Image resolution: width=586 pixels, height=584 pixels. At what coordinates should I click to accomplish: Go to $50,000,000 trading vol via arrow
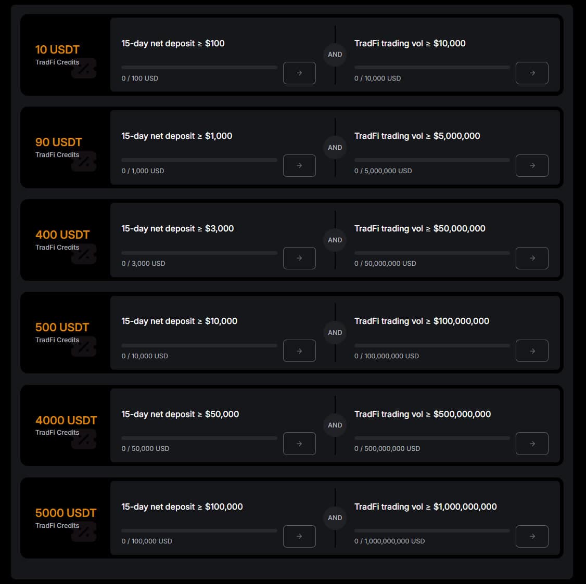click(x=532, y=258)
